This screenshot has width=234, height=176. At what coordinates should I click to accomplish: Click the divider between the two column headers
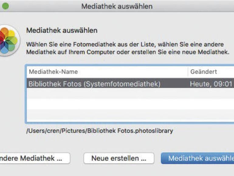188,72
